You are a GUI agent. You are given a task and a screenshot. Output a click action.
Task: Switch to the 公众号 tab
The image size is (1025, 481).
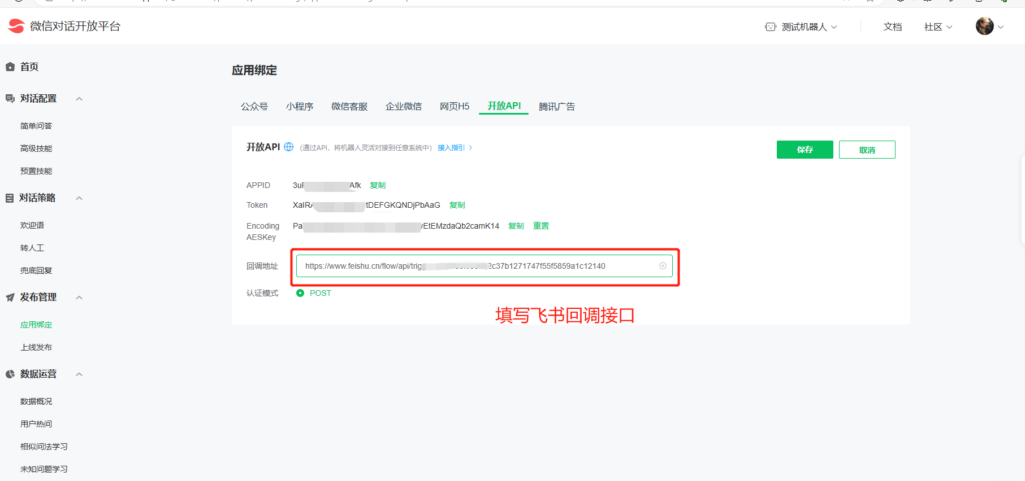(x=254, y=106)
